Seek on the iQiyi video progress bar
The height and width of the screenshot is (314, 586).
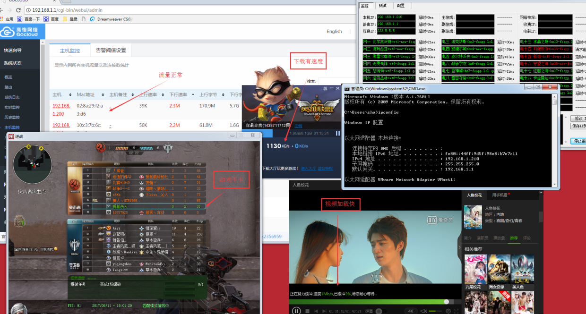point(375,302)
